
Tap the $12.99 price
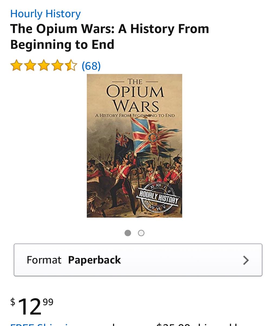pyautogui.click(x=32, y=306)
